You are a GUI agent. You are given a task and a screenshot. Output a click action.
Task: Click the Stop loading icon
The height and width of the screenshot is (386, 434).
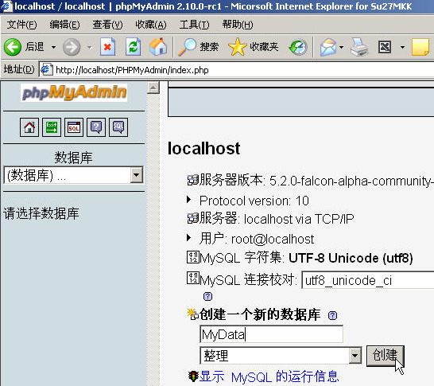click(107, 47)
